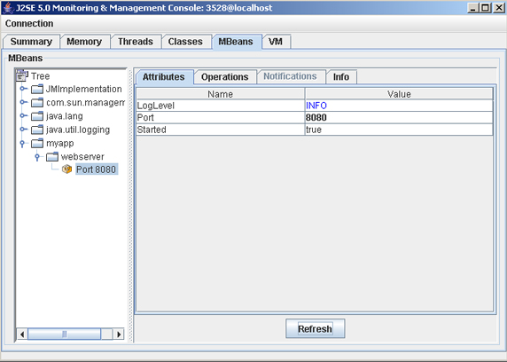Viewport: 507px width, 362px height.
Task: Click the tree's right scroll arrow
Action: (119, 334)
